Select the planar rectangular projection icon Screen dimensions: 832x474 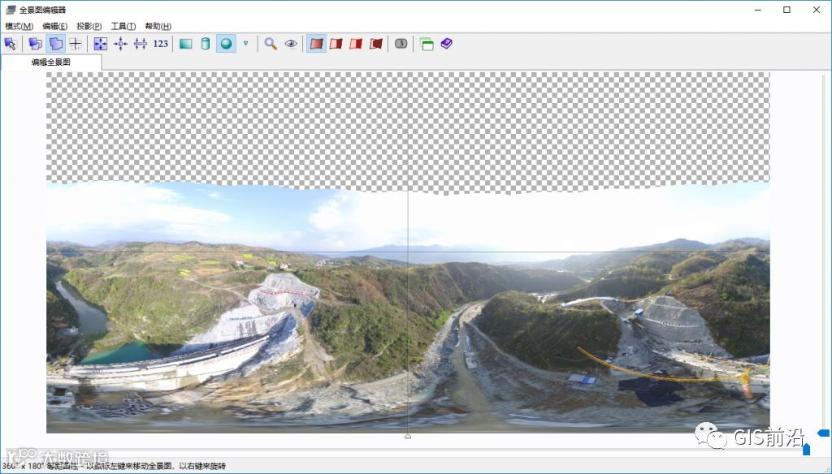coord(186,44)
